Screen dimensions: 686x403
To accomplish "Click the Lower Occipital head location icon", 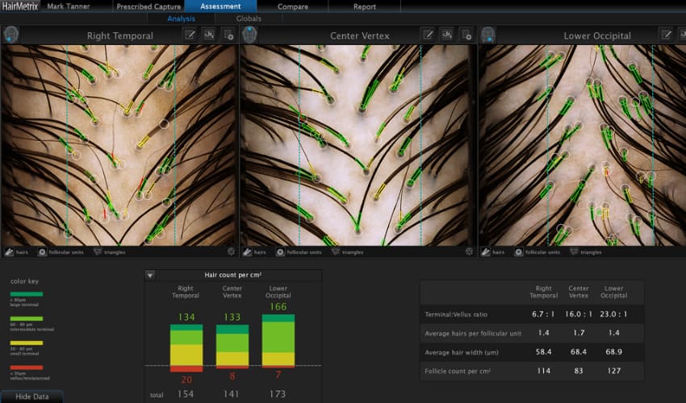I will [488, 35].
